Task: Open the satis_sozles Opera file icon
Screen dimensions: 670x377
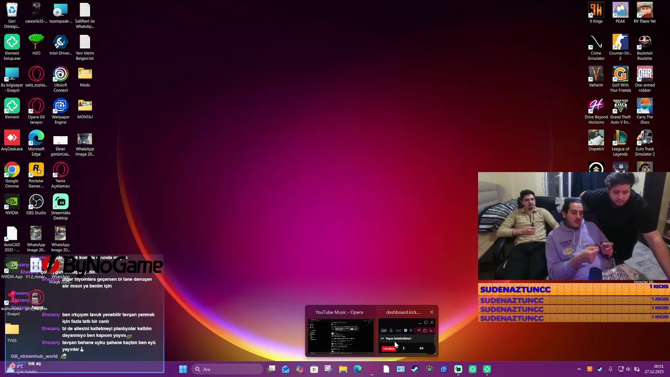Action: 36,76
